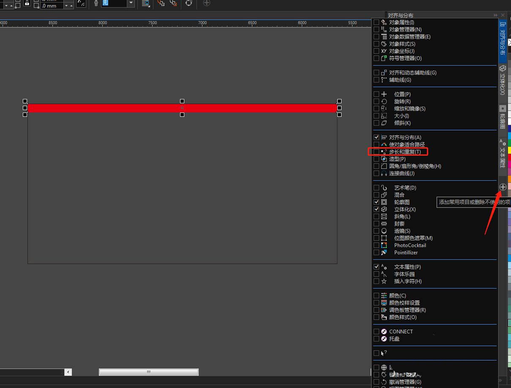Collapse the docker using the double-arrow button
This screenshot has height=388, width=511.
click(495, 15)
